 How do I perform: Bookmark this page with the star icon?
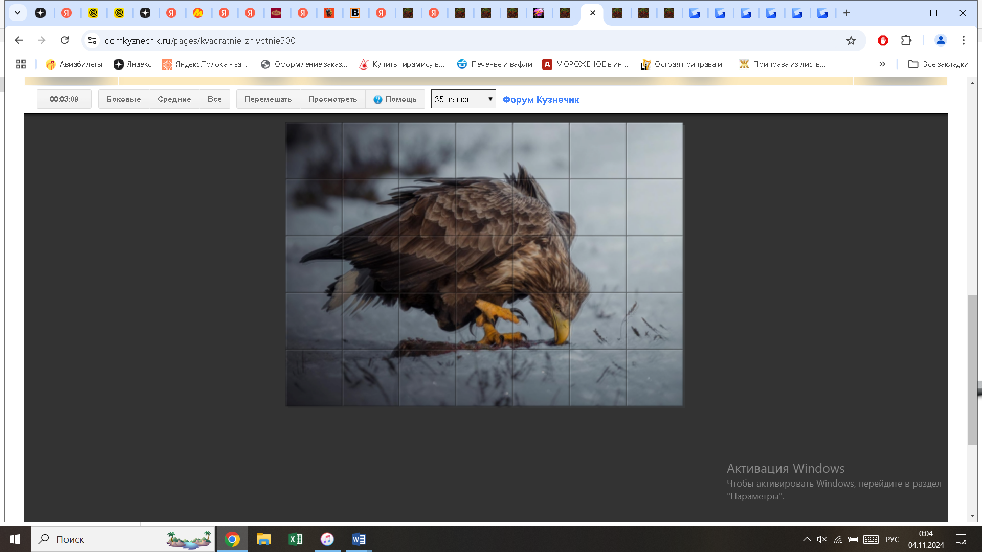pos(851,40)
